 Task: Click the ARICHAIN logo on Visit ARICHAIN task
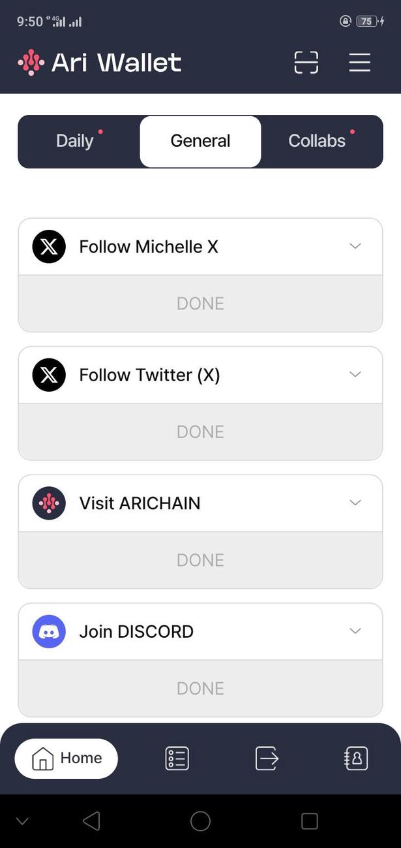[48, 503]
